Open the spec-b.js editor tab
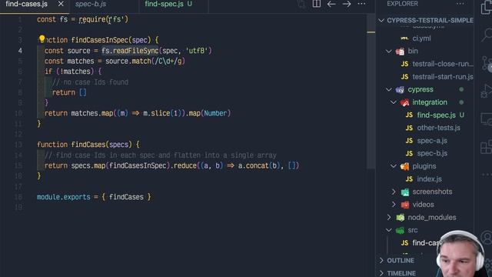 (x=91, y=4)
